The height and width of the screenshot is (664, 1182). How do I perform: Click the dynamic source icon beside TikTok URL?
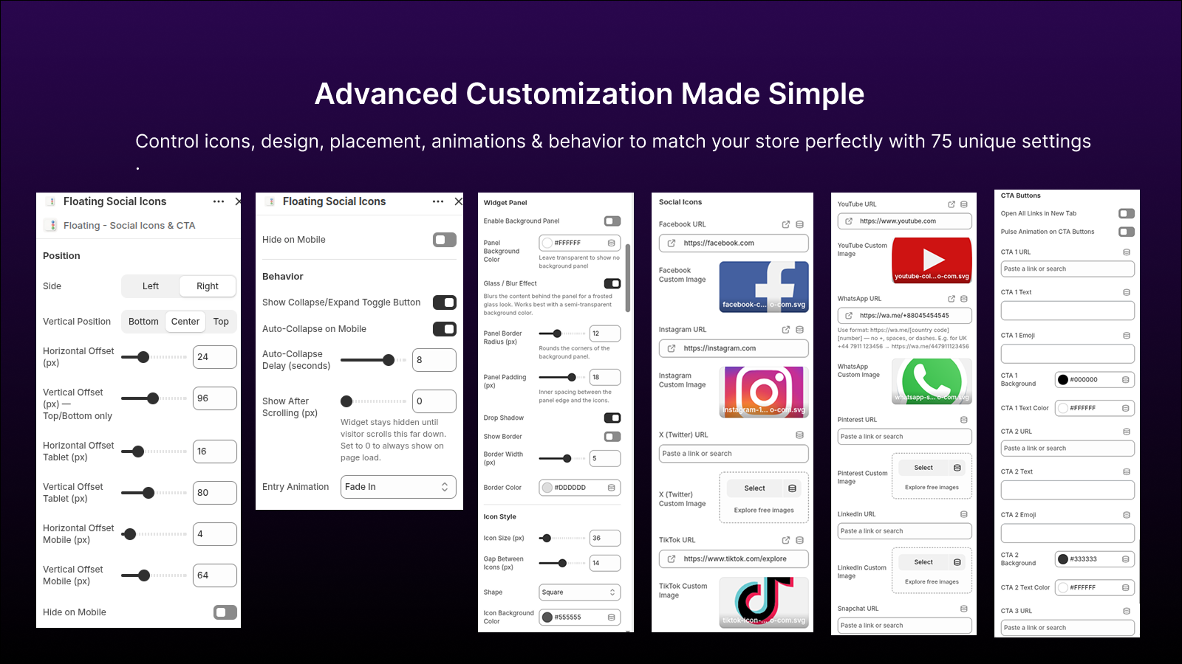(x=799, y=540)
